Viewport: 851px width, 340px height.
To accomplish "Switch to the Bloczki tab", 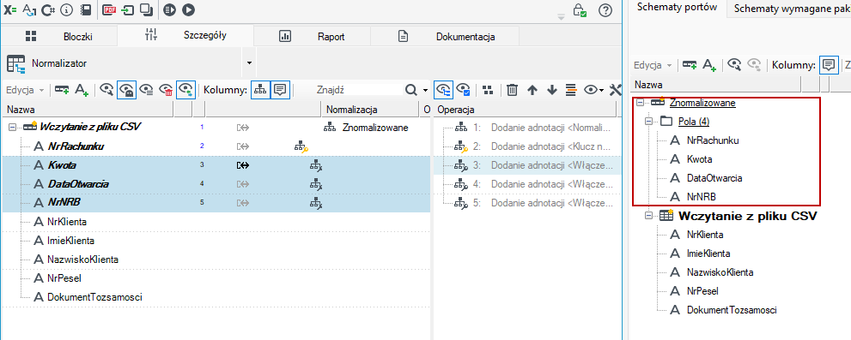I will click(x=58, y=37).
